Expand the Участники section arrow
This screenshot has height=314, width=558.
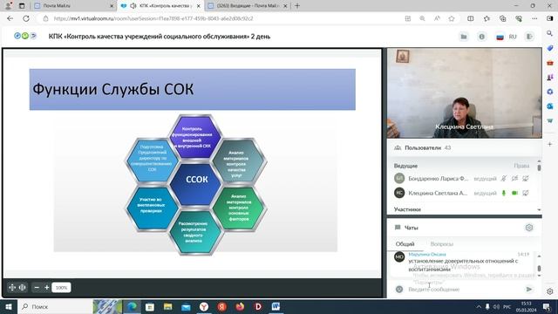539,209
